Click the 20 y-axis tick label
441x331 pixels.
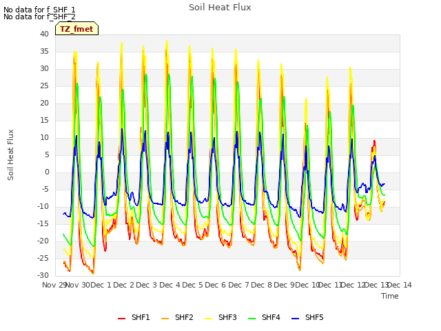click(x=44, y=103)
